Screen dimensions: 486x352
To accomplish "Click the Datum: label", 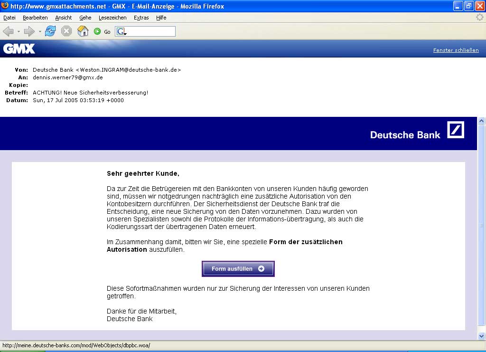I will pos(17,100).
